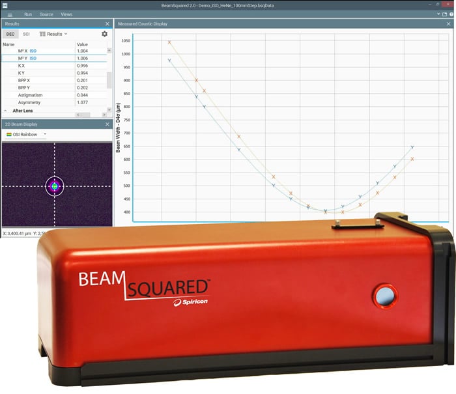Open the Views menu
The width and height of the screenshot is (456, 394).
click(x=66, y=14)
